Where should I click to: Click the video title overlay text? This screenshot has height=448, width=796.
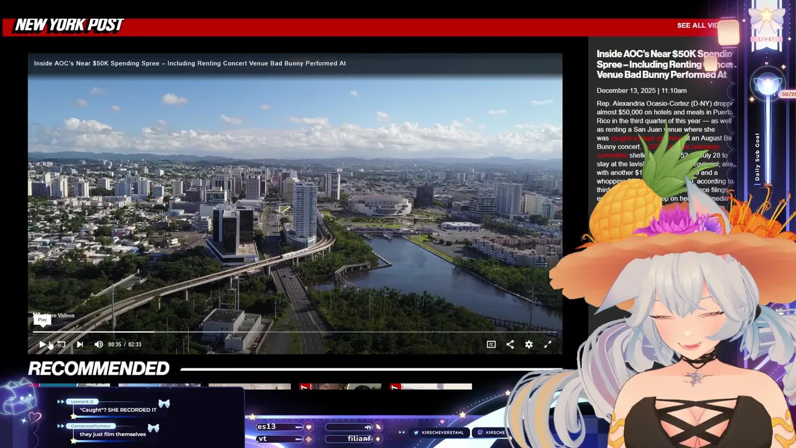[x=190, y=63]
